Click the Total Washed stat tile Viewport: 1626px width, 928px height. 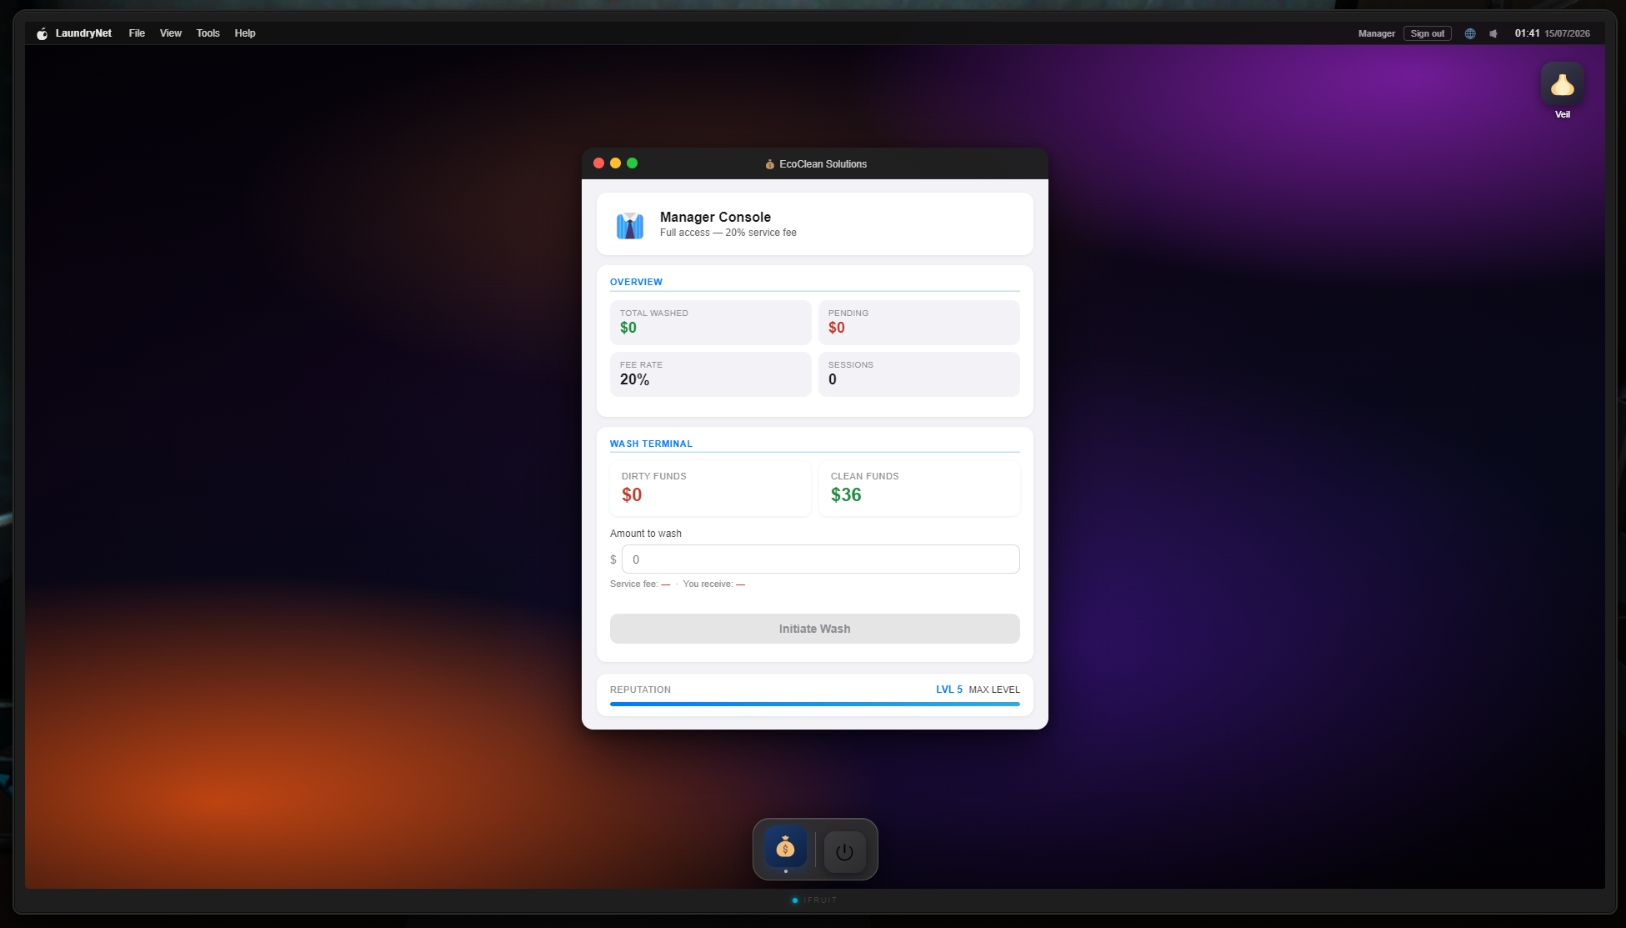pos(710,322)
